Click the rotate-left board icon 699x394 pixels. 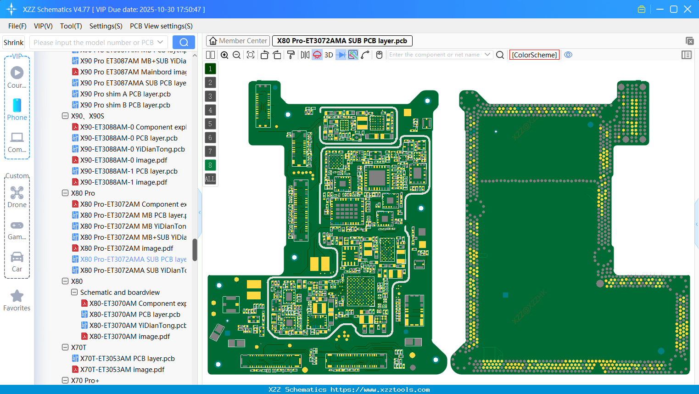[264, 55]
